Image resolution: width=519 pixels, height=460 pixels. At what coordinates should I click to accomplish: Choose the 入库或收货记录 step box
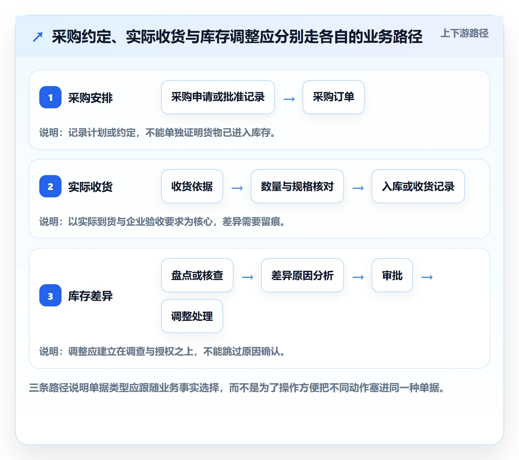pos(418,186)
